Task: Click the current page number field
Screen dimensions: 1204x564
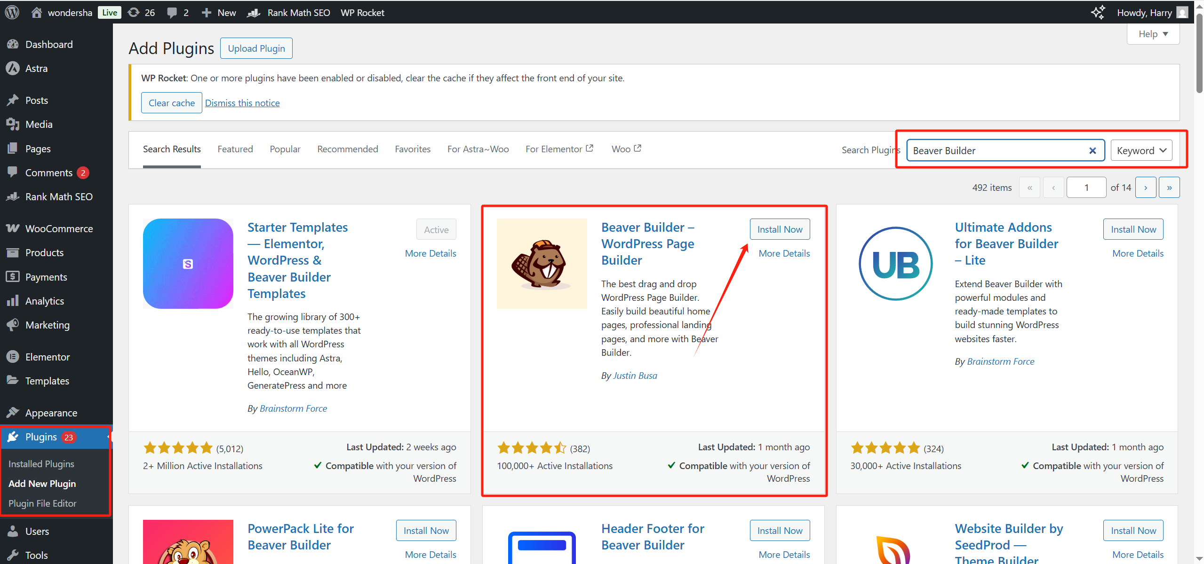Action: tap(1086, 188)
